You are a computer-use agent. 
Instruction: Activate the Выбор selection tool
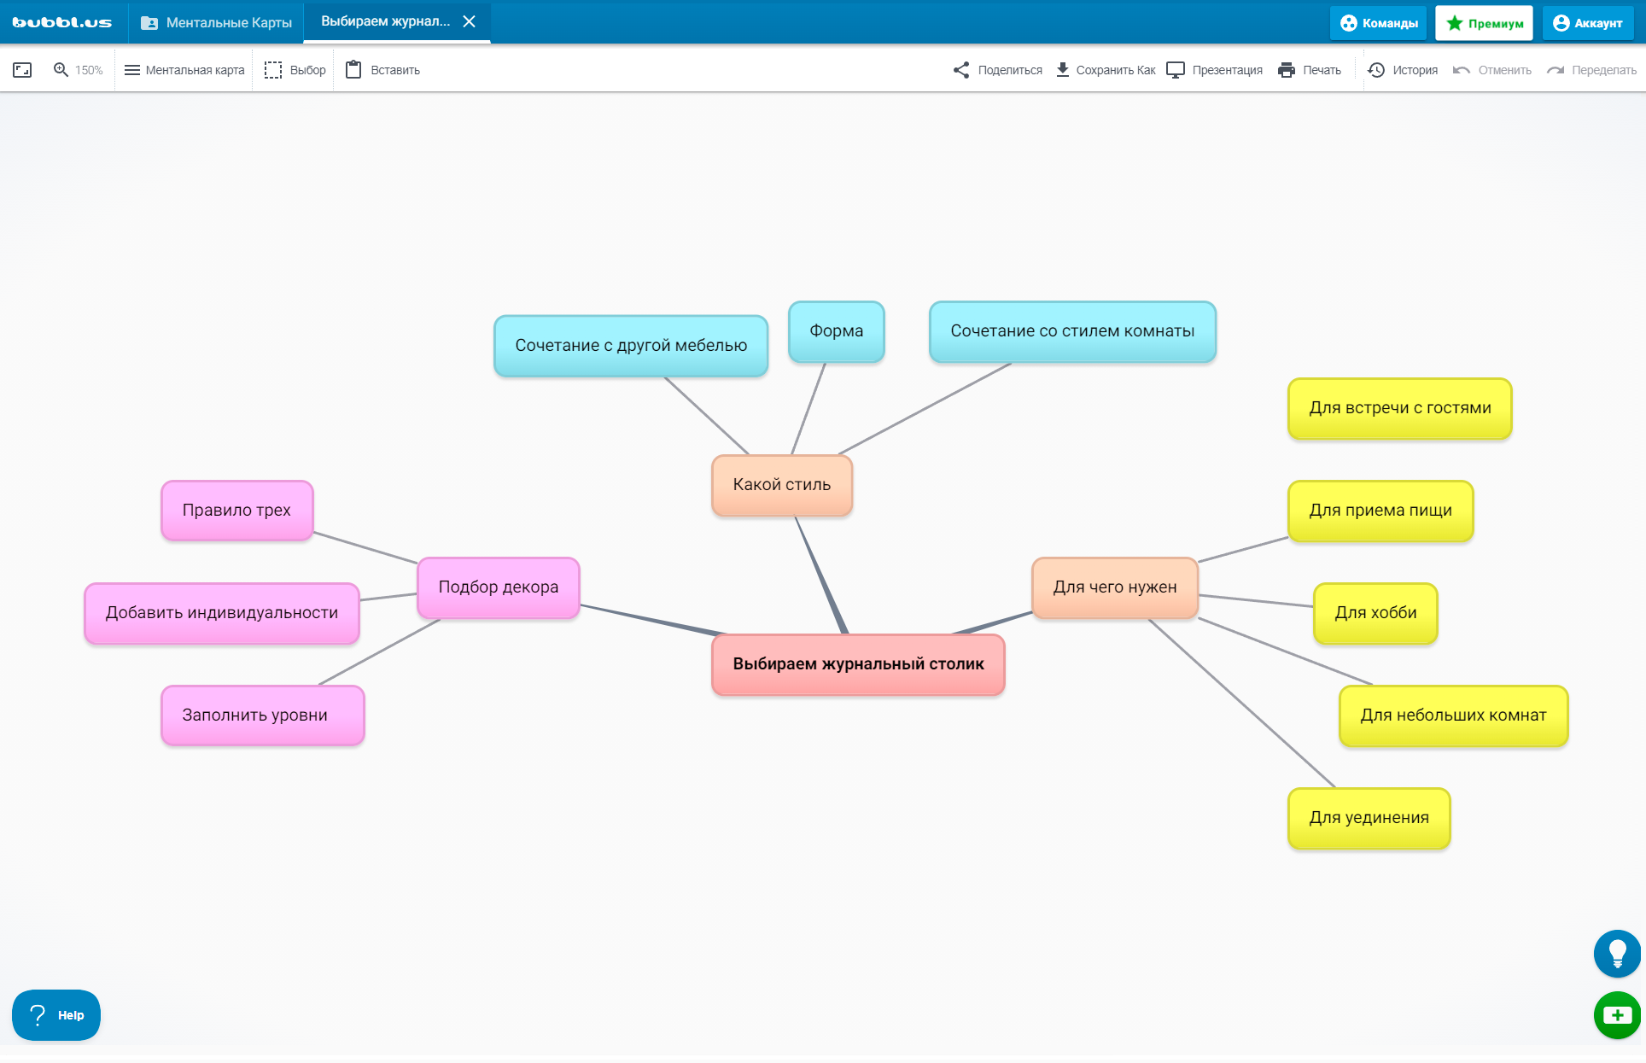(295, 70)
